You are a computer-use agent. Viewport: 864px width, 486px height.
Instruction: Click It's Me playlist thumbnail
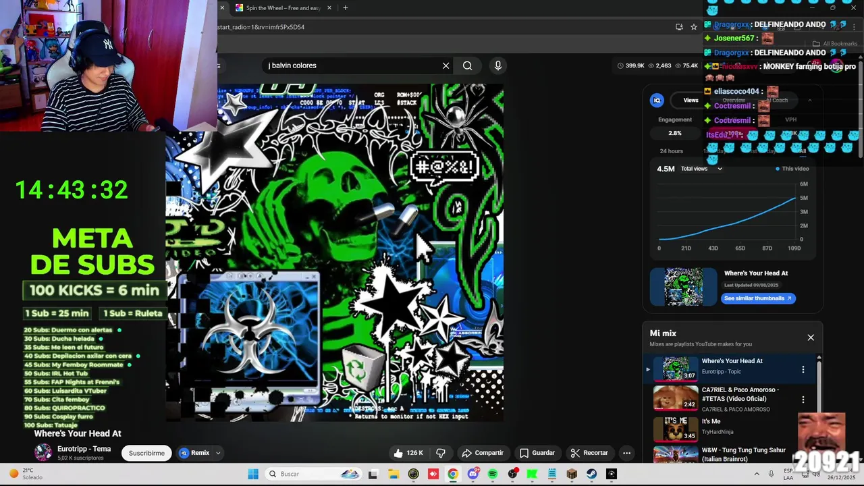pyautogui.click(x=676, y=429)
